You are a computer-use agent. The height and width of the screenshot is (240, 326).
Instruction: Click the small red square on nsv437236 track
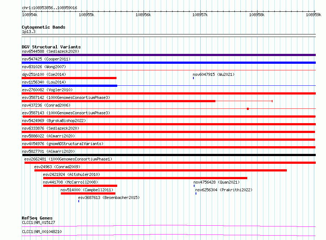pyautogui.click(x=248, y=109)
